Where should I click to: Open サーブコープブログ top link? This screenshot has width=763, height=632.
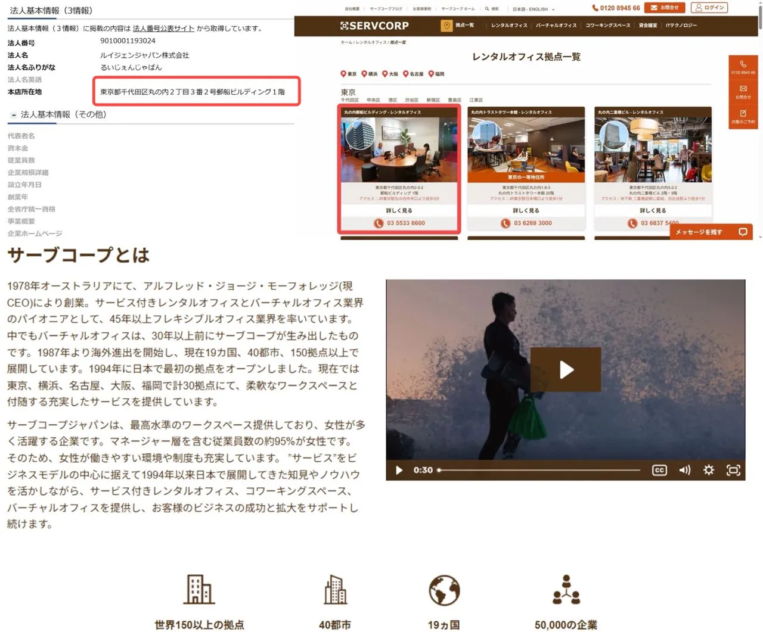point(386,9)
